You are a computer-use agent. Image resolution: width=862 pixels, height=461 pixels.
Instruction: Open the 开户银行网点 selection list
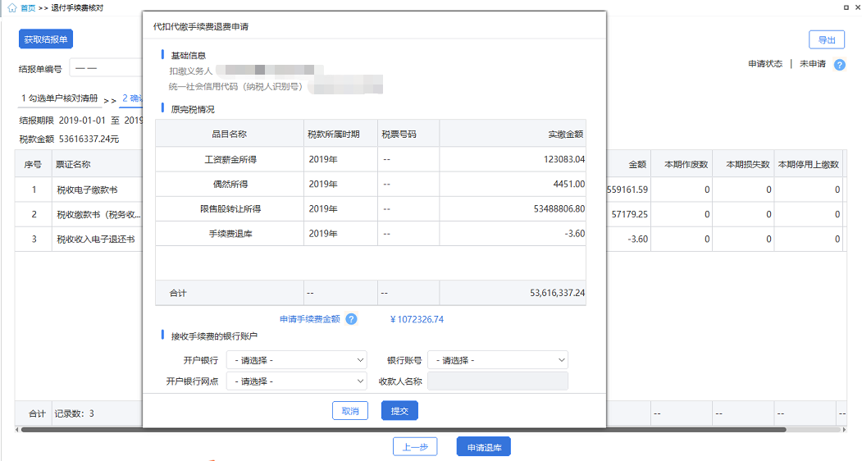(296, 381)
